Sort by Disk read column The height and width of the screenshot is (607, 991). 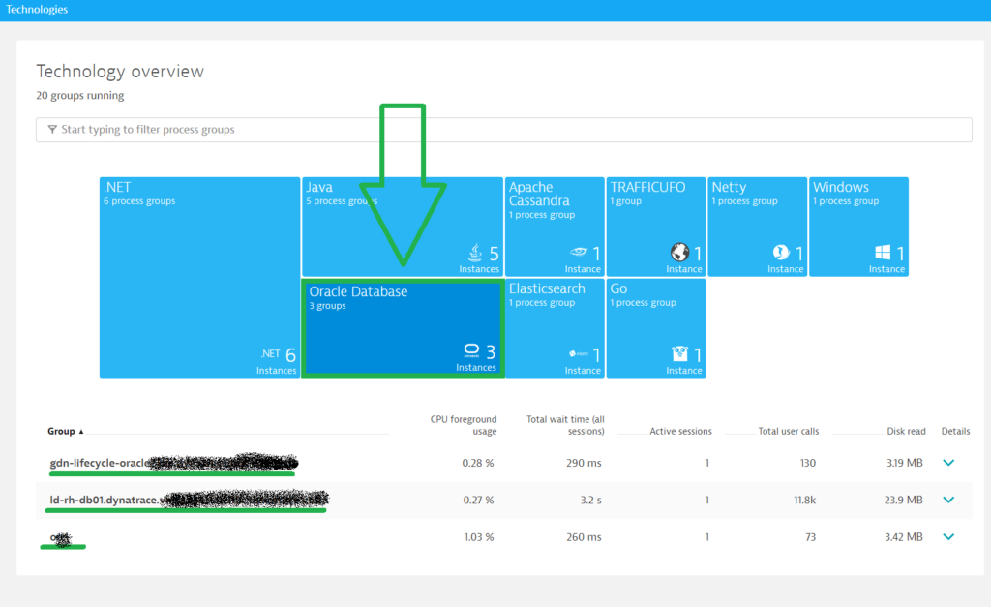point(906,431)
